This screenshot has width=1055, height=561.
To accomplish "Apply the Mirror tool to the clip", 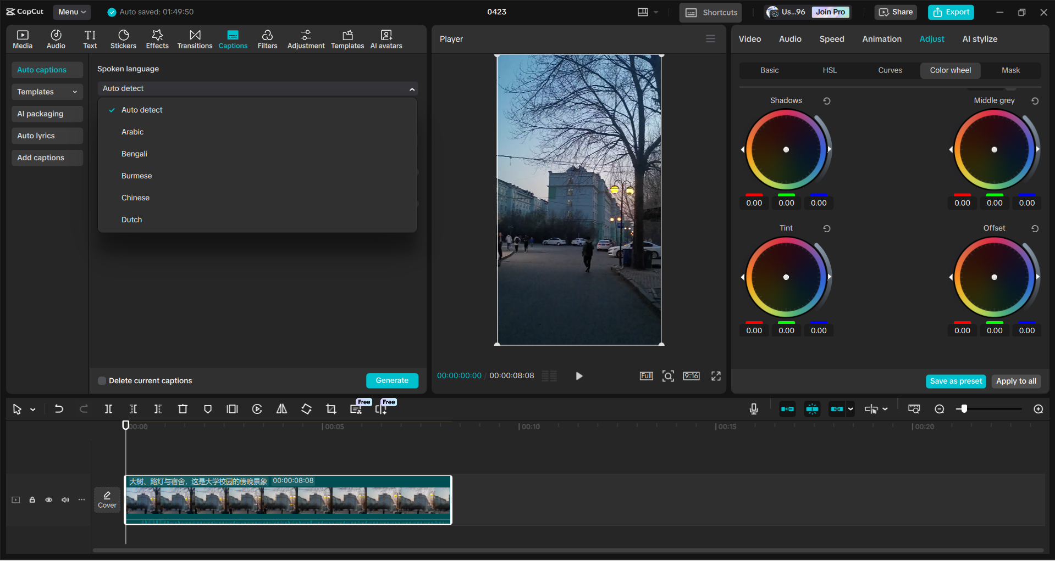I will click(x=281, y=409).
